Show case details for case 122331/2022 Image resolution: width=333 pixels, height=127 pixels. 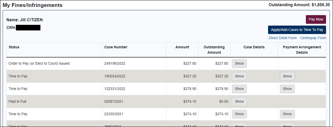coord(239,89)
